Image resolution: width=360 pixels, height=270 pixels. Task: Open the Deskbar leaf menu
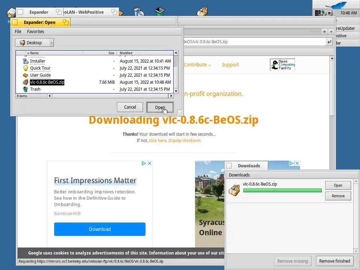336,5
